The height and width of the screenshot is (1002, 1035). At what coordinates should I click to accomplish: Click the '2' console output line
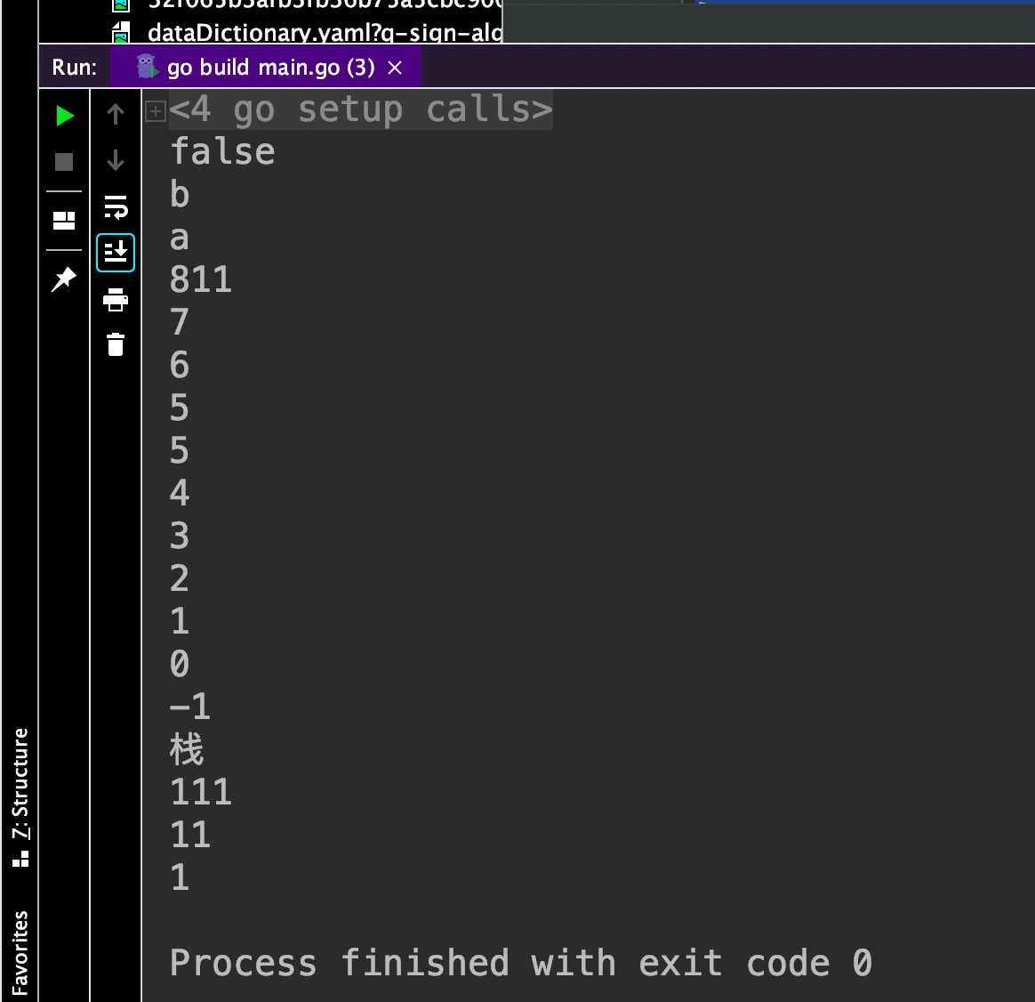pos(180,578)
